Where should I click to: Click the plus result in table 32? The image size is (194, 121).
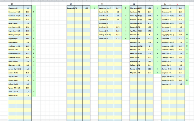tap(94, 8)
